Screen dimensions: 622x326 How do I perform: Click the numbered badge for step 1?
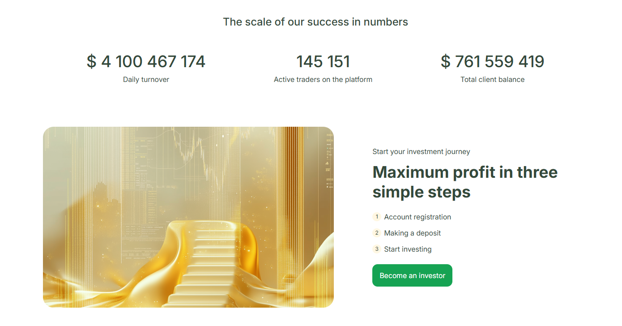tap(377, 217)
